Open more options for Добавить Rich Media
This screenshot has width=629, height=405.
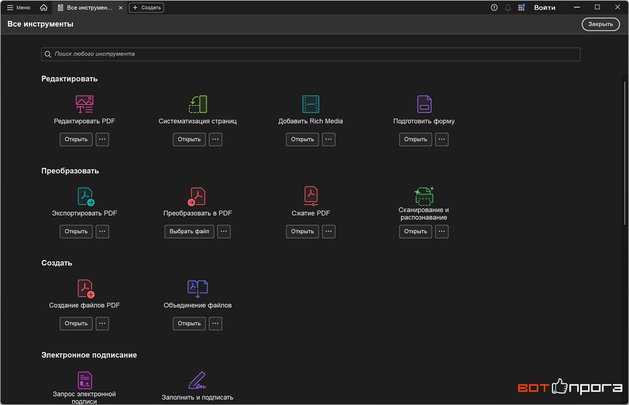329,139
